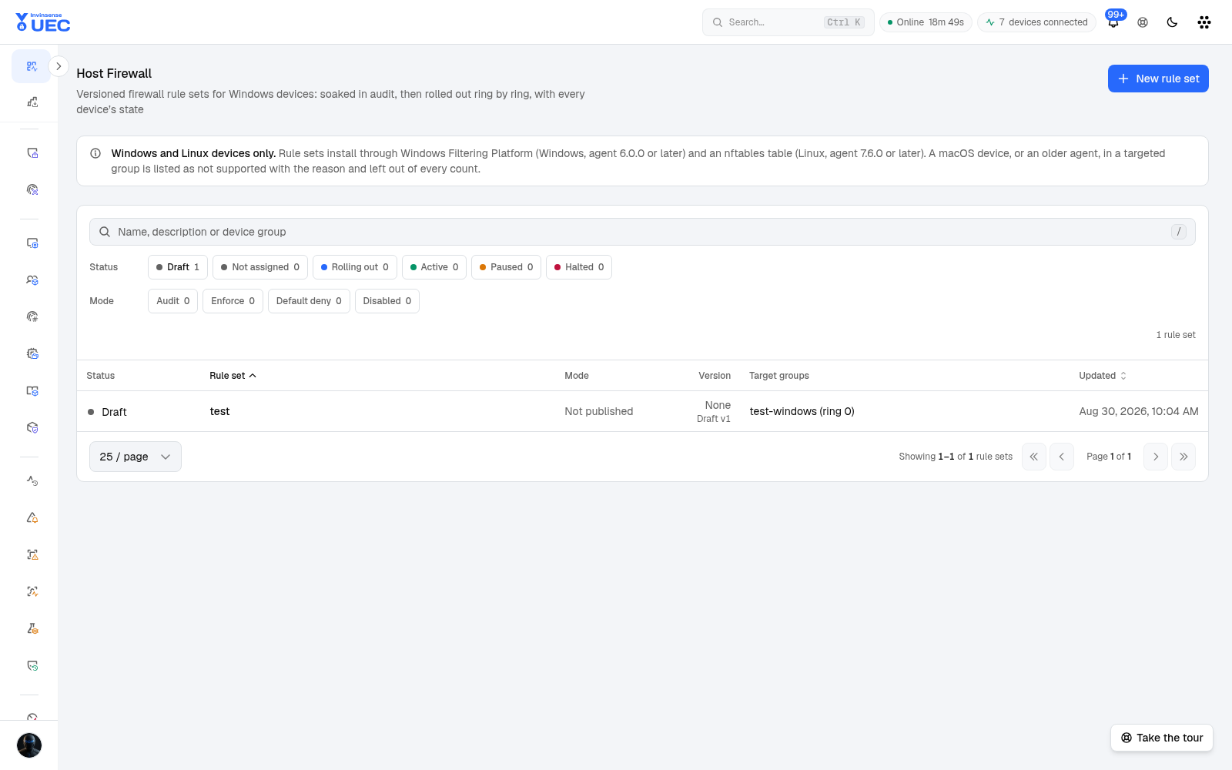Filter by Default deny mode
This screenshot has height=770, width=1232.
[x=309, y=301]
